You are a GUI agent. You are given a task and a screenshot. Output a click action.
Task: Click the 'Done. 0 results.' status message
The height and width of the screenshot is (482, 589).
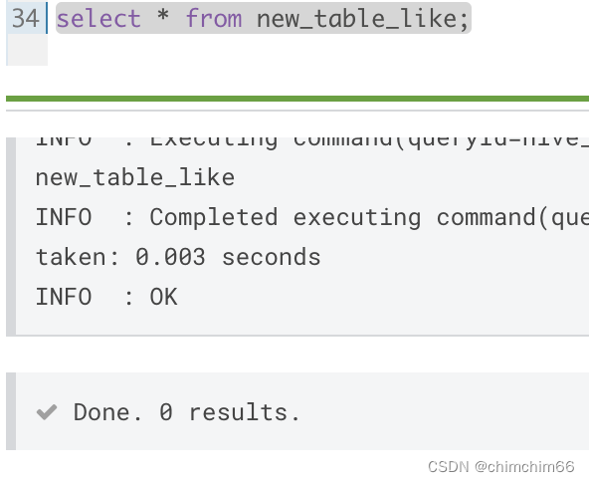click(187, 412)
